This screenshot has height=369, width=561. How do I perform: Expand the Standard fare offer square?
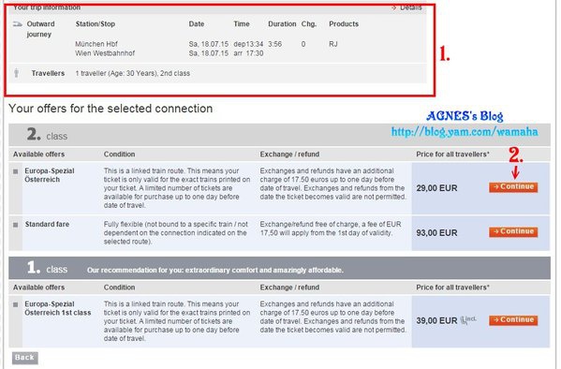click(x=15, y=225)
